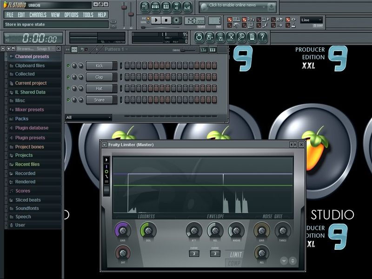Image resolution: width=372 pixels, height=279 pixels.
Task: Click the Clap channel button
Action: (100, 77)
